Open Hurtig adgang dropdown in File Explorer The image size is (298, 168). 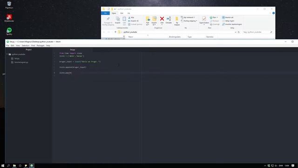pos(189,21)
